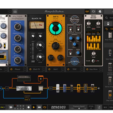
Task: Click the Sat-X slot up/down arrows
Action: (x=63, y=69)
